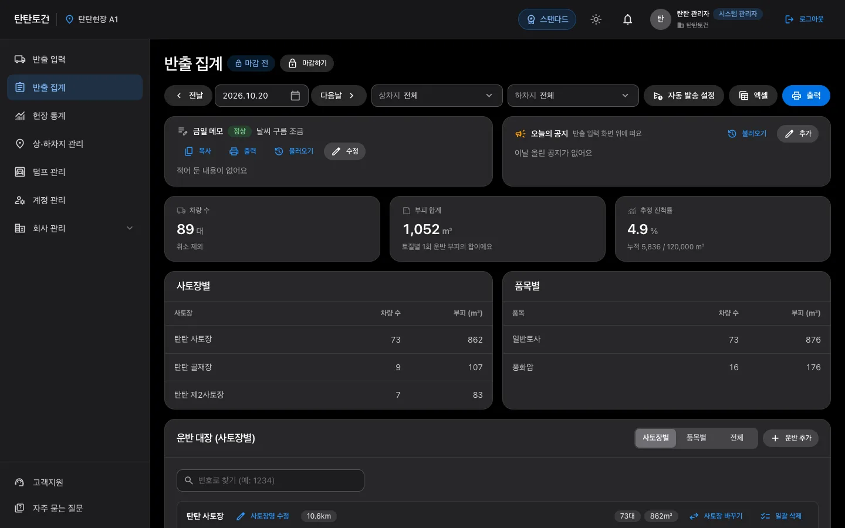
Task: Open 덤프 관리 page
Action: click(x=75, y=172)
